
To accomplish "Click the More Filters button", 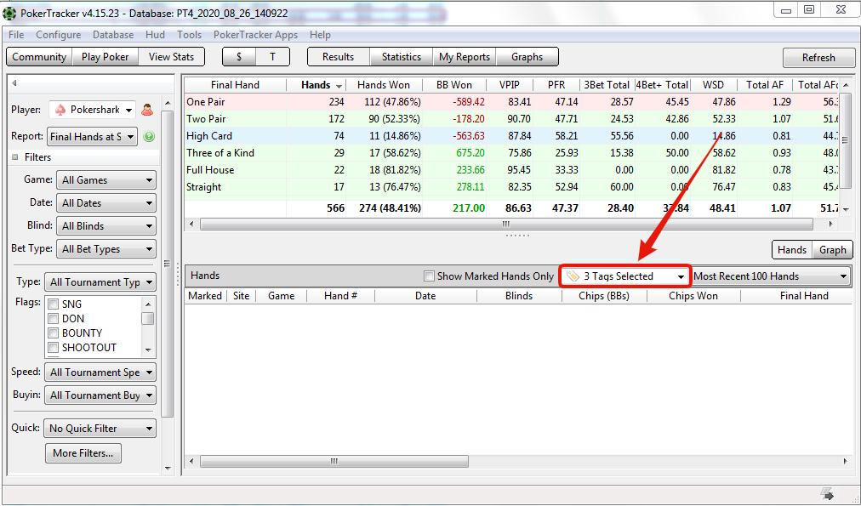I will (x=83, y=453).
